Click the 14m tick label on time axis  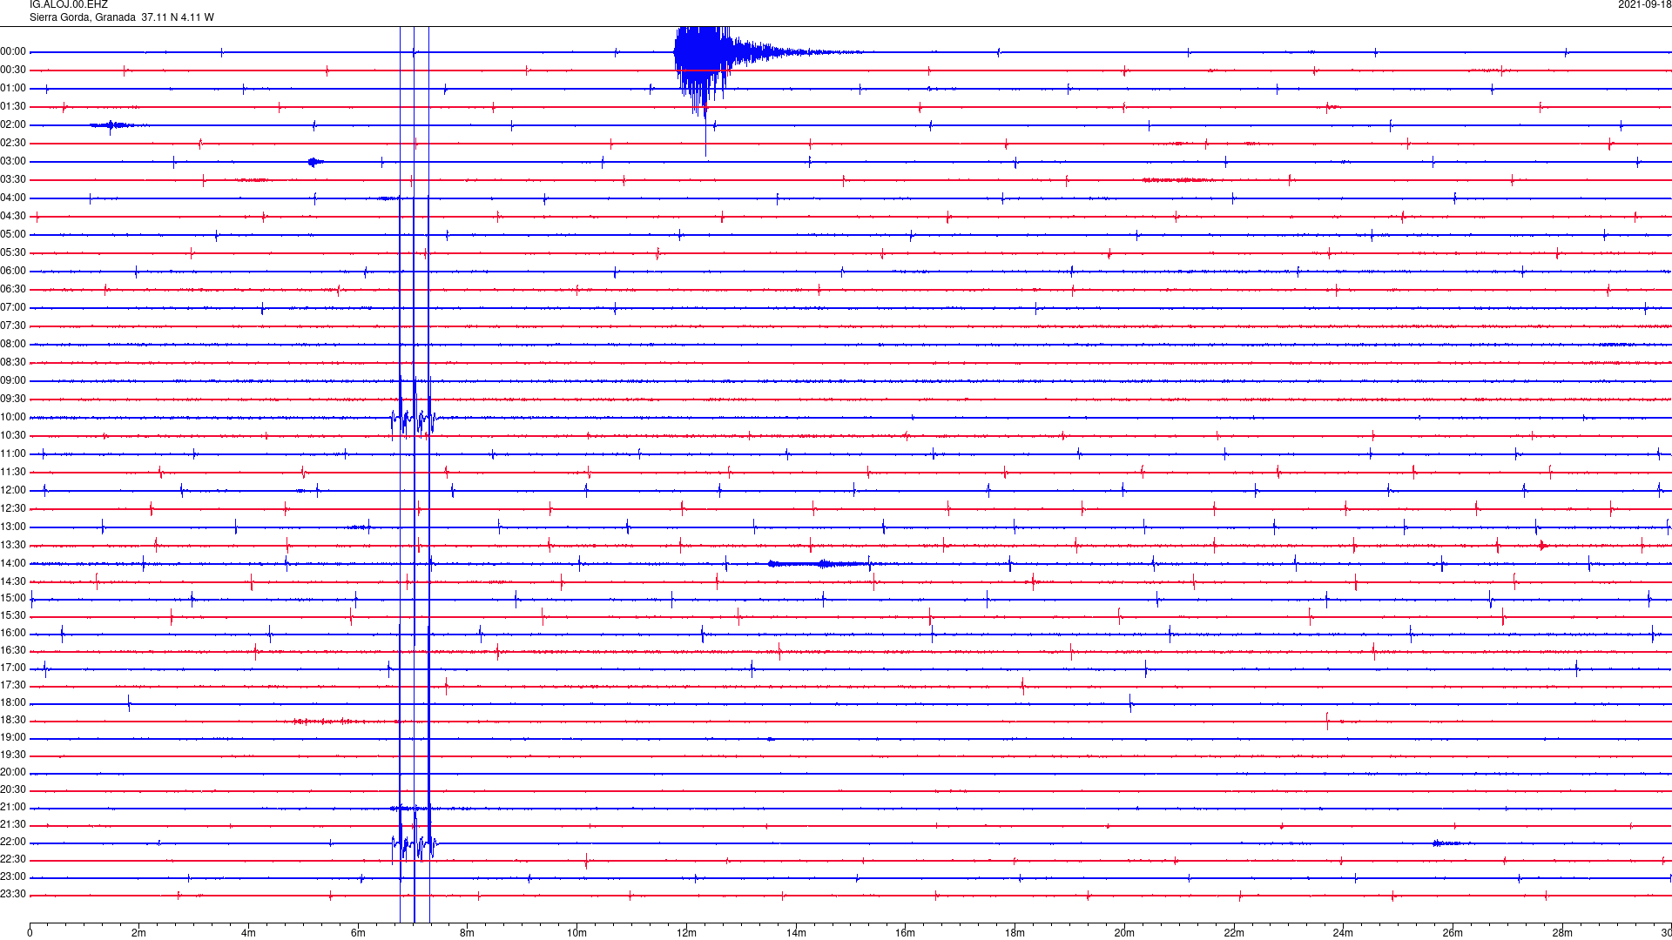point(796,933)
